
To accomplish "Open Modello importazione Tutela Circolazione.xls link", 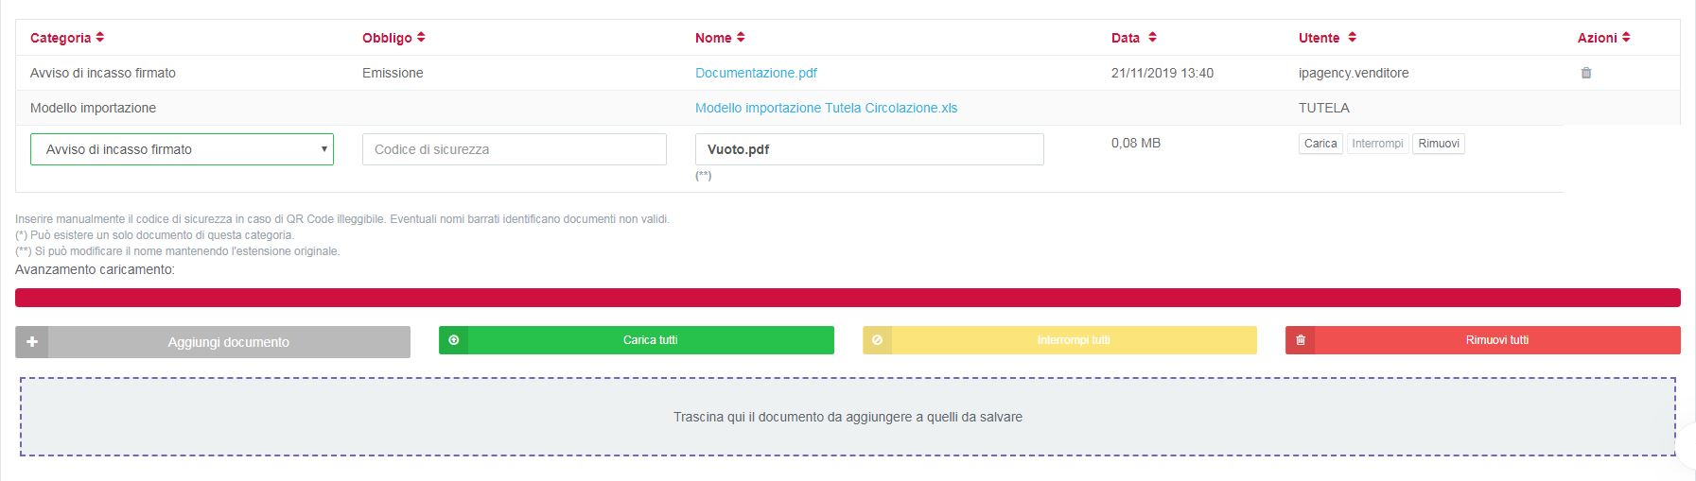I will point(826,108).
